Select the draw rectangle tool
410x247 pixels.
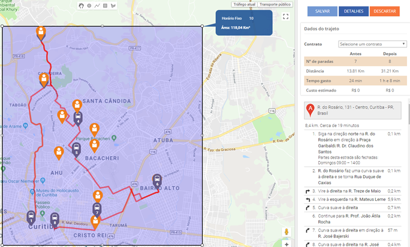105,5
